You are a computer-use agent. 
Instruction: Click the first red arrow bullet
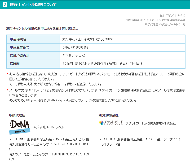7,74
